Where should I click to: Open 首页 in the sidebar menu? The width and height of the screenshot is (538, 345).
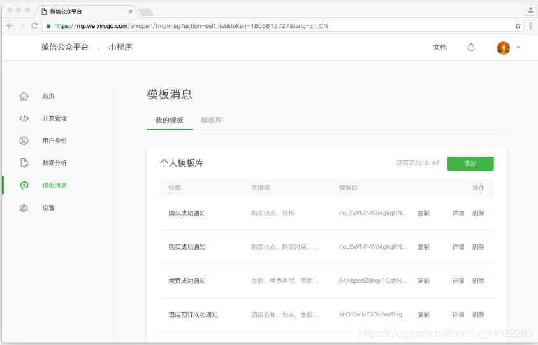48,96
